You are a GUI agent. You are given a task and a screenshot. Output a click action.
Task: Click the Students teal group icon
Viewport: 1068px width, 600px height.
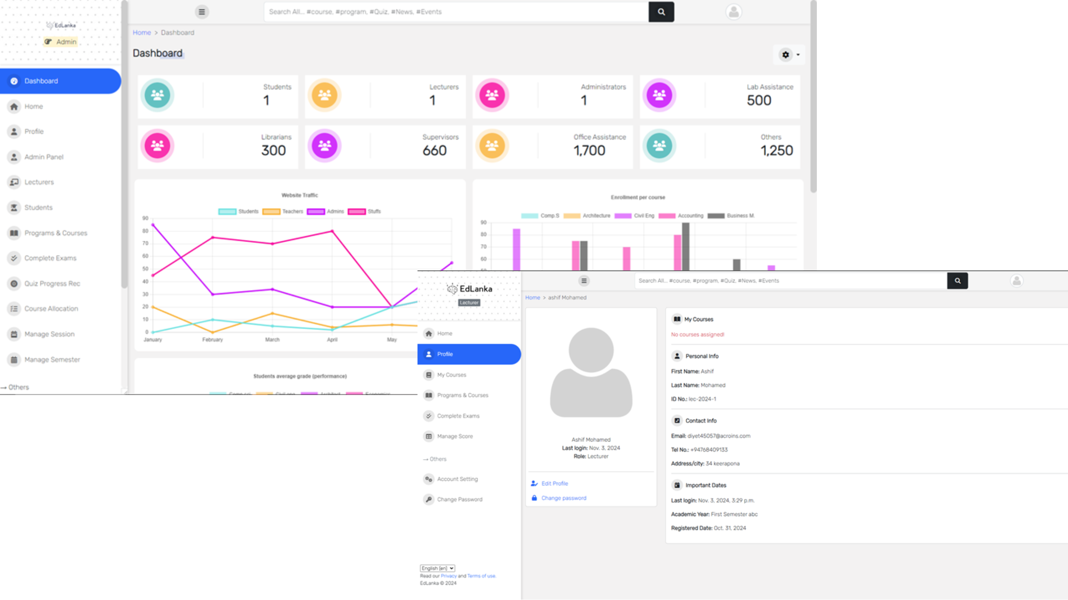pos(157,95)
